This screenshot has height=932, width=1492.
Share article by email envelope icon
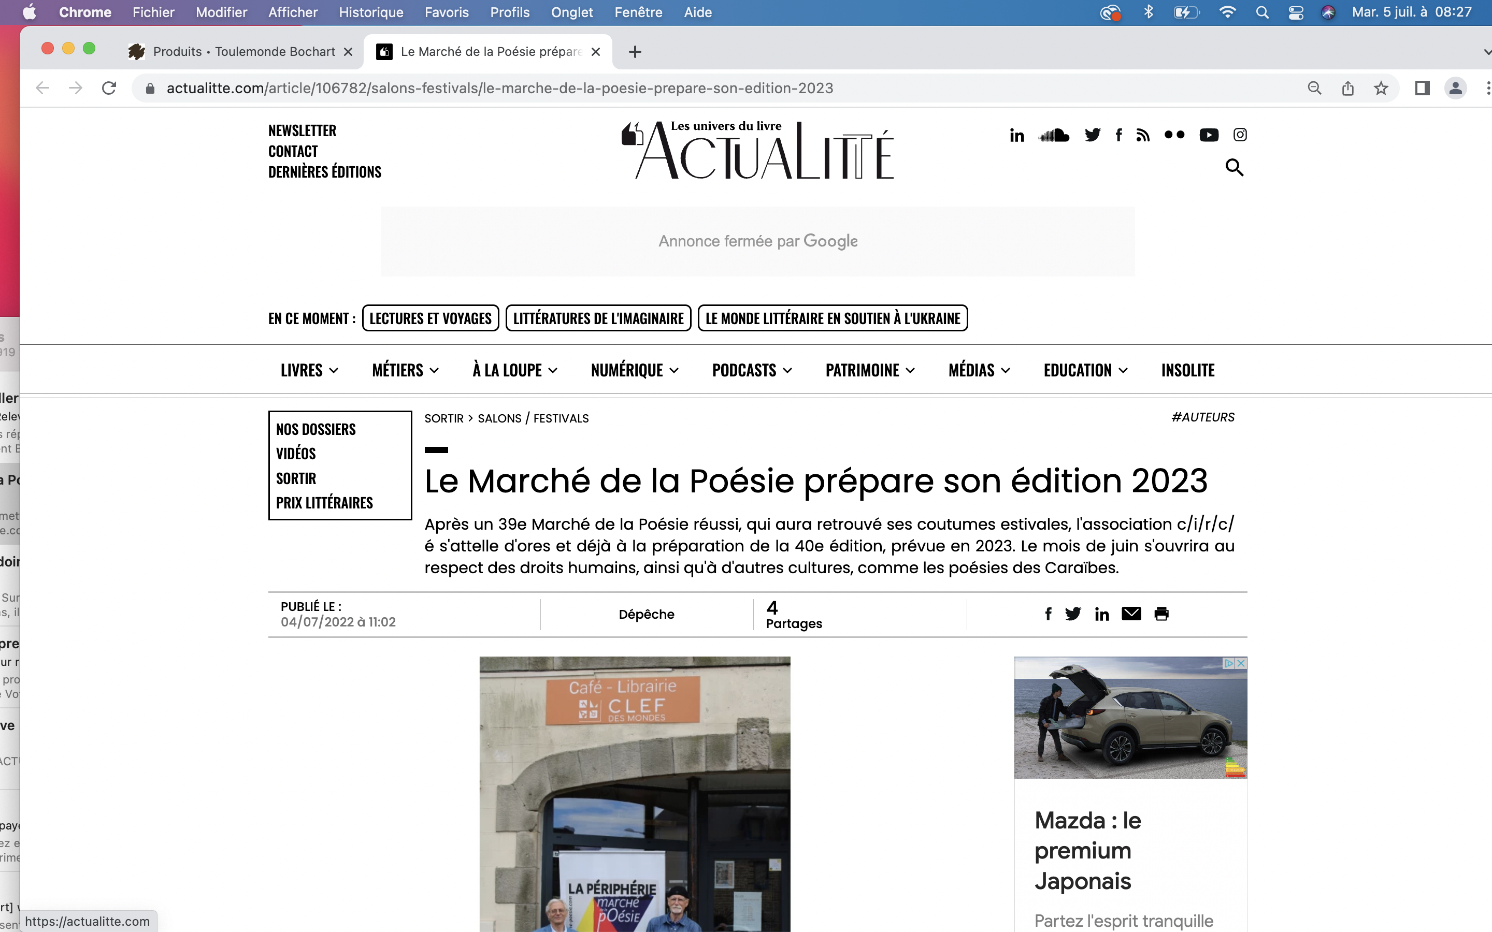click(x=1131, y=614)
